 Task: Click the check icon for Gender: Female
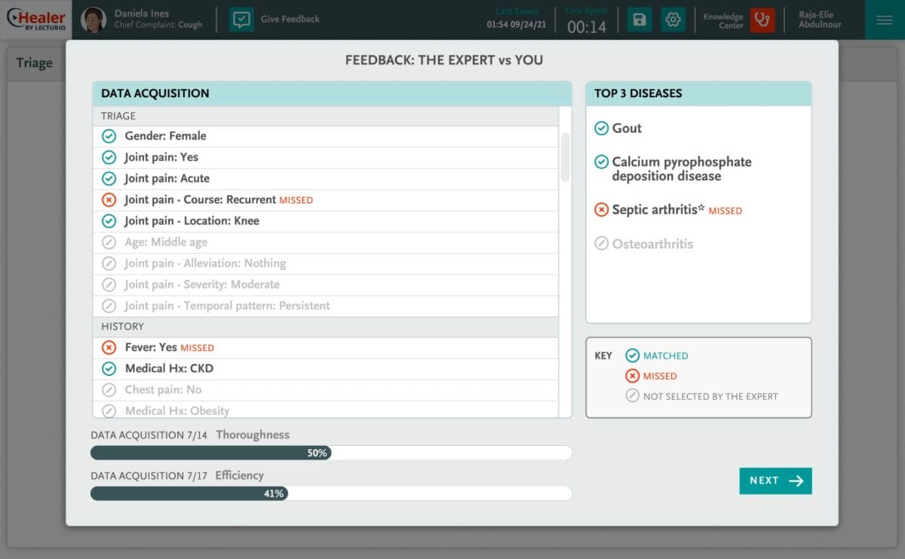(109, 136)
